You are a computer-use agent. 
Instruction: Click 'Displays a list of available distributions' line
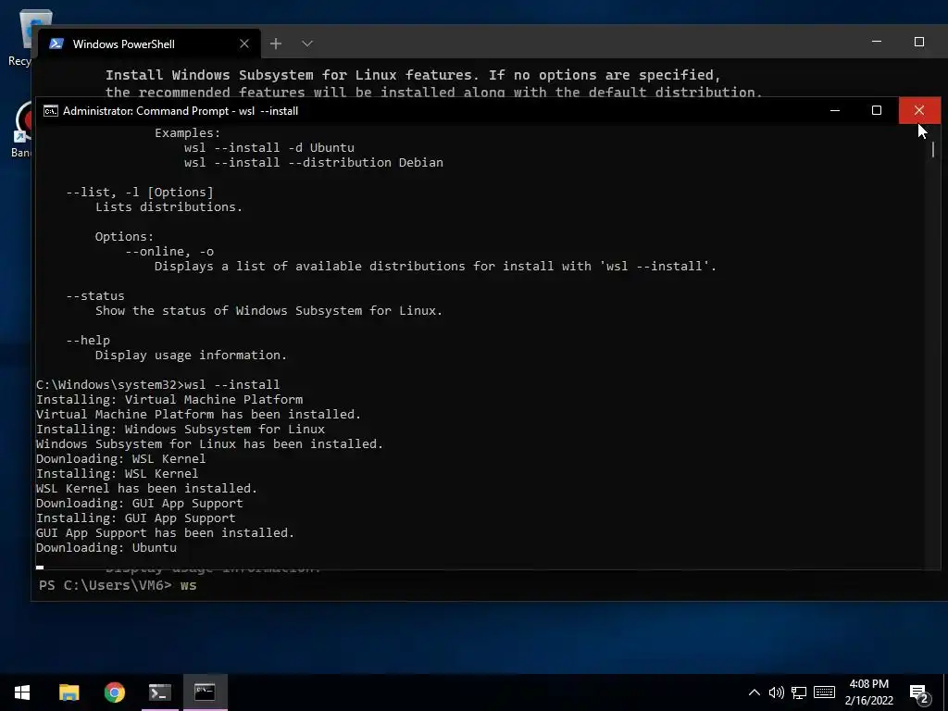coord(435,266)
